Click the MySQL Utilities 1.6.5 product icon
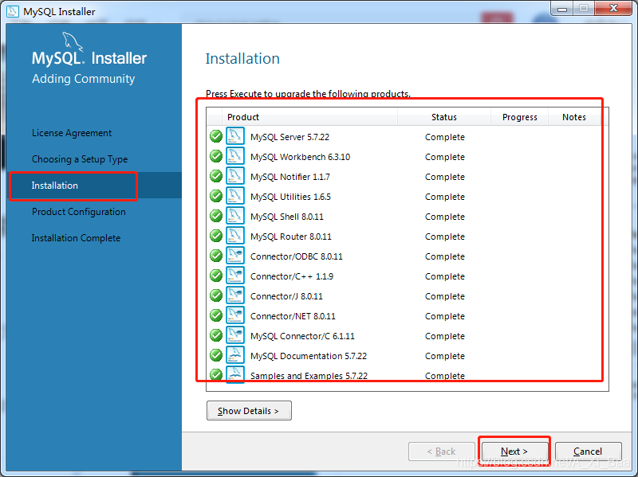Image resolution: width=638 pixels, height=477 pixels. pos(235,196)
